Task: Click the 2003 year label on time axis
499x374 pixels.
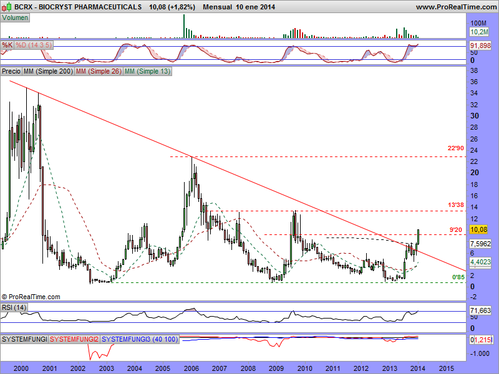Action: click(106, 368)
